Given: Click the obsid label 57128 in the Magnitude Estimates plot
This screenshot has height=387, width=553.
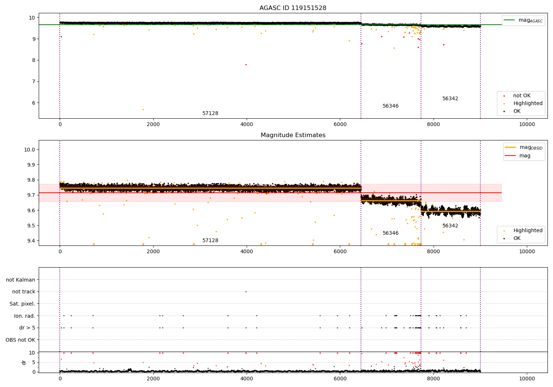Looking at the screenshot, I should tap(210, 241).
